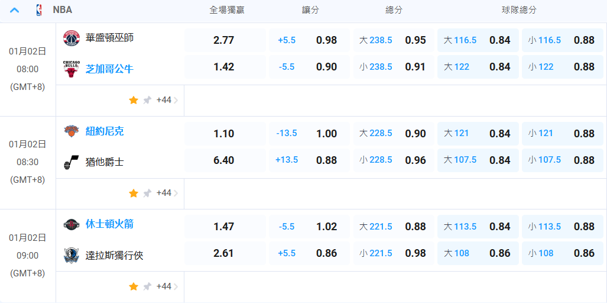Click the 總分 column header
This screenshot has width=607, height=303.
[x=394, y=11]
